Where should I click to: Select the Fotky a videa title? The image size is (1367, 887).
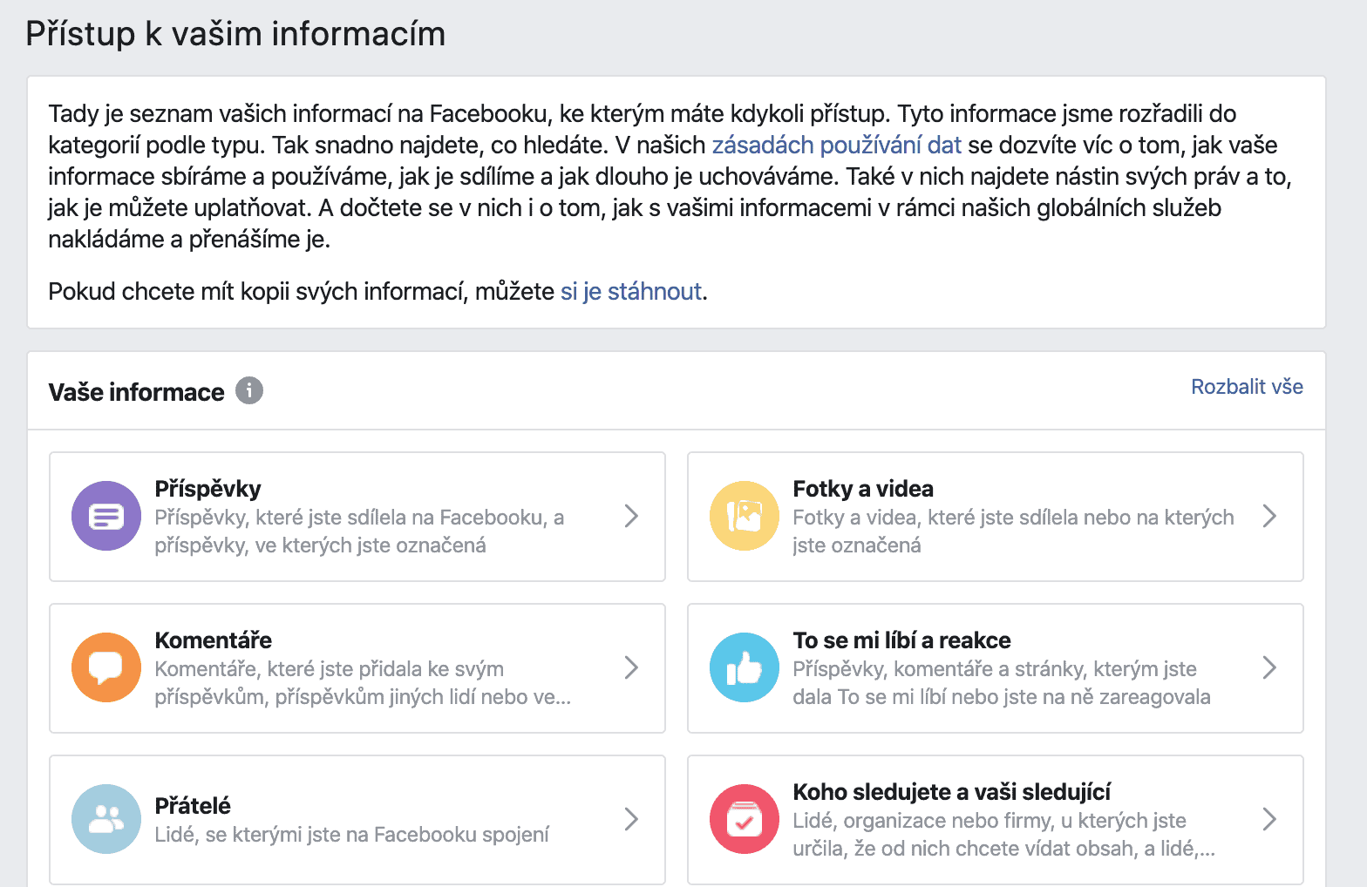pos(863,489)
